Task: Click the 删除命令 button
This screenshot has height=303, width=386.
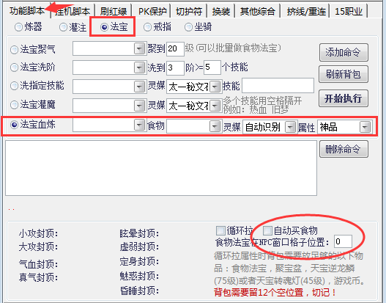Action: [344, 149]
